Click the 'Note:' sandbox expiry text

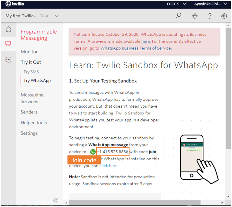pos(112,181)
